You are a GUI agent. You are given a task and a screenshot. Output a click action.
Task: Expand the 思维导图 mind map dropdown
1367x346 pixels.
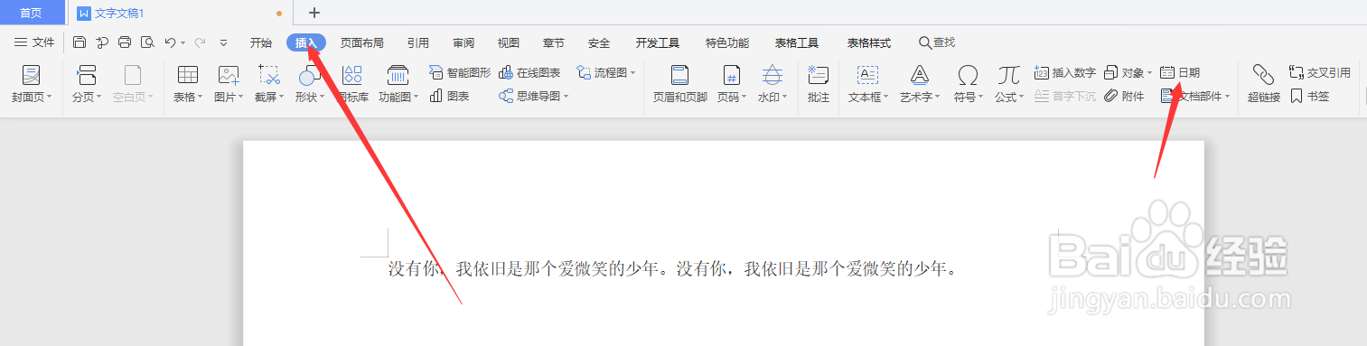pyautogui.click(x=566, y=96)
